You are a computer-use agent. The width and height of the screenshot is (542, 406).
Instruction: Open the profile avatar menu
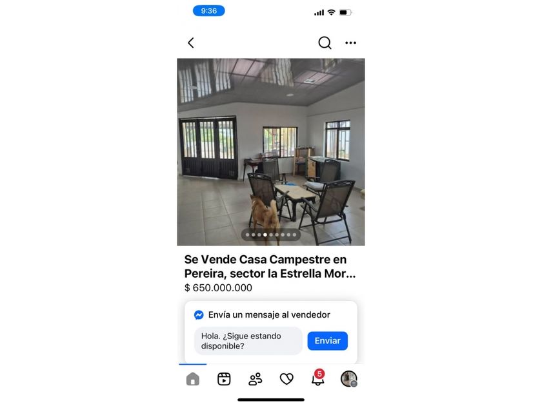349,379
